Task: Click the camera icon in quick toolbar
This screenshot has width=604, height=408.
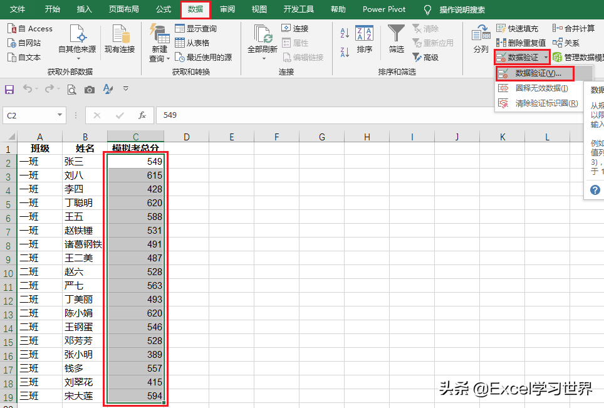Action: 90,90
